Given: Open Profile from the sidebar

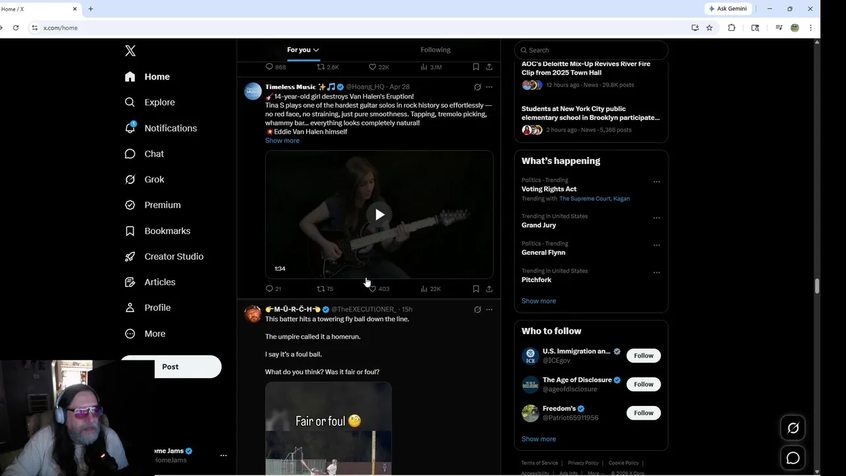Looking at the screenshot, I should coord(147,307).
